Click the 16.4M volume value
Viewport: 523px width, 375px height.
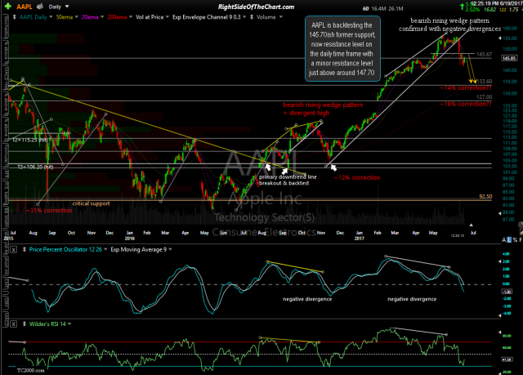pos(378,9)
